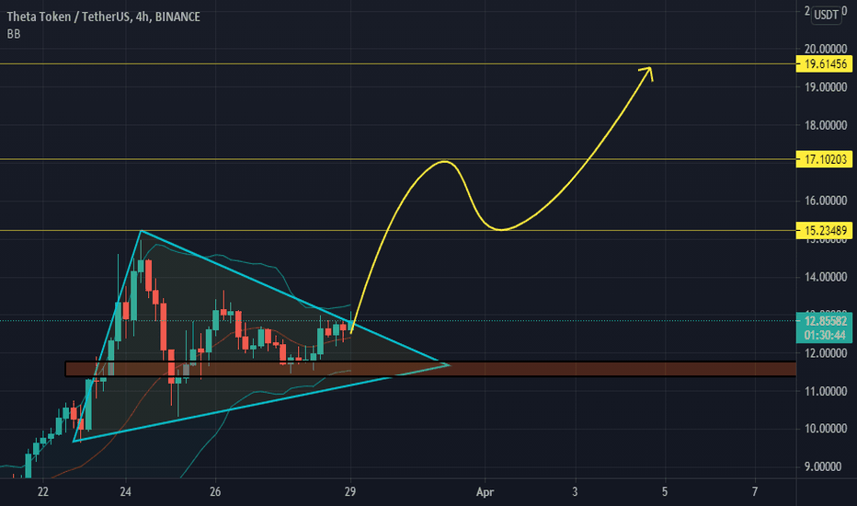Click the date label 29 on time axis

pos(350,492)
